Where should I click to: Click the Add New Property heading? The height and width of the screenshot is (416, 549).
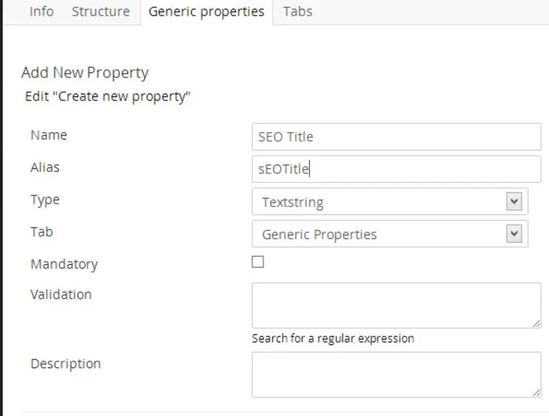point(85,72)
